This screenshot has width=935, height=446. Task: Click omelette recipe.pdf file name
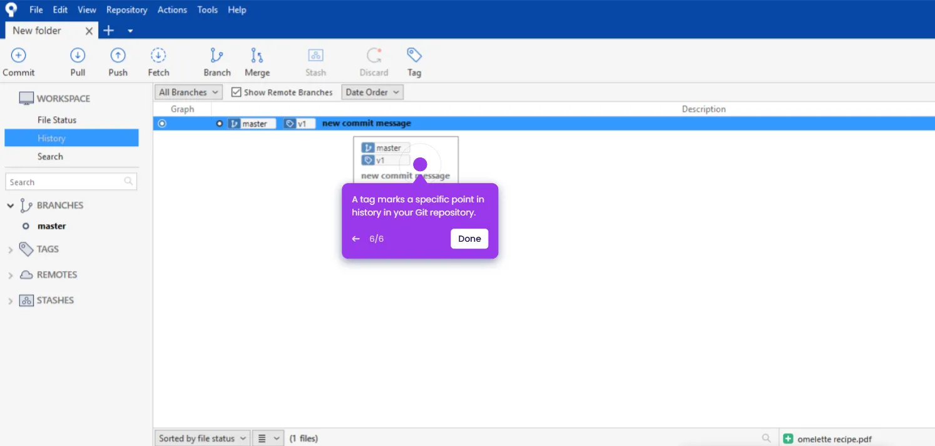pyautogui.click(x=834, y=439)
